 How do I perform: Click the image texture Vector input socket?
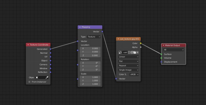(x=116, y=79)
